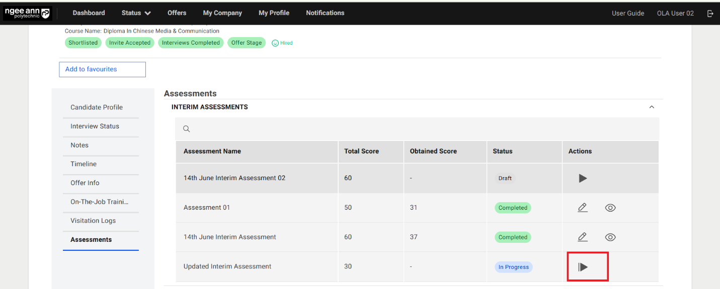
Task: Select Candidate Profile in sidebar
Action: coord(97,107)
